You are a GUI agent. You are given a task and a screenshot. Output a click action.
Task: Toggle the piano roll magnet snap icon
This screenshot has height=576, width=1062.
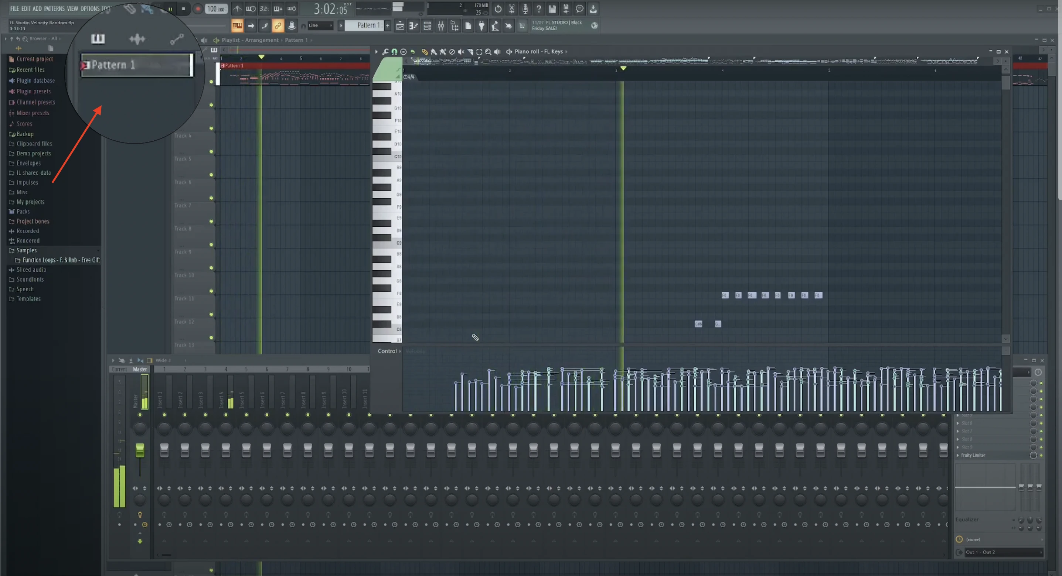click(395, 52)
